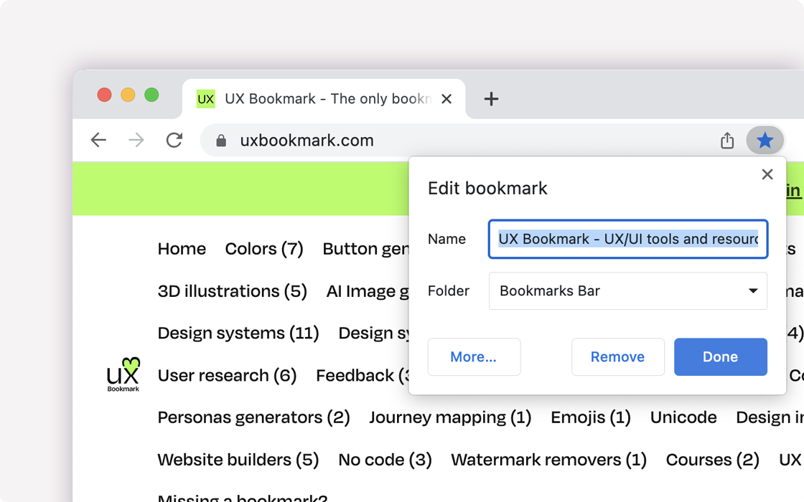Open the Emojis (1) category
Viewport: 804px width, 502px height.
tap(591, 417)
